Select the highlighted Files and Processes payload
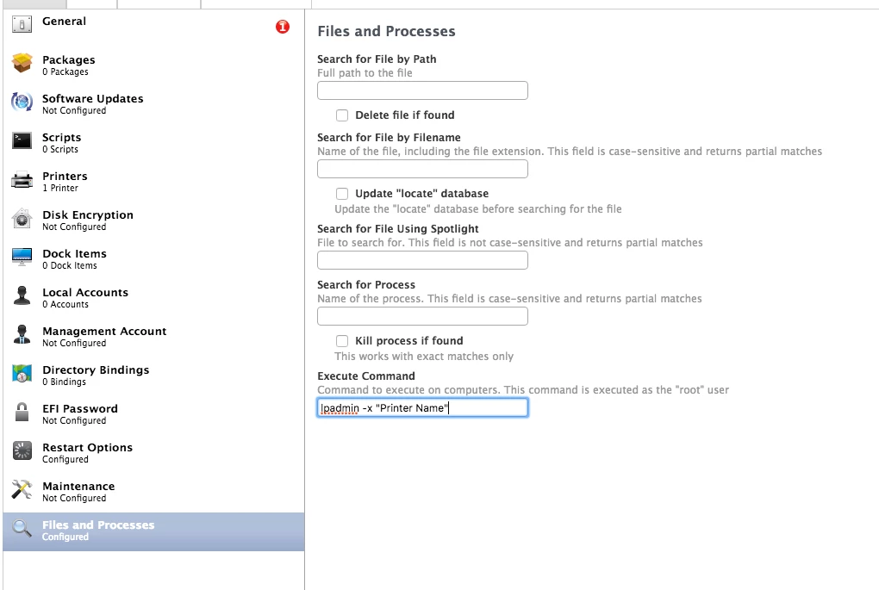 click(153, 531)
